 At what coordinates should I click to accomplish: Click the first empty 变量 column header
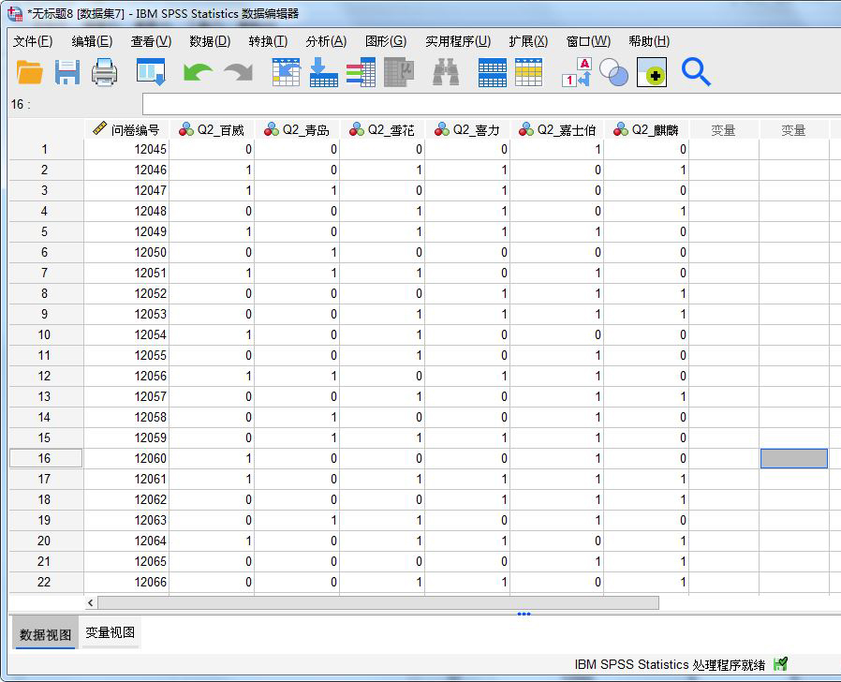coord(724,130)
